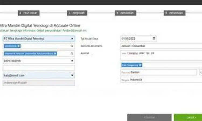
Task: Click the Tgl Mulai Data date field
Action: click(x=138, y=38)
